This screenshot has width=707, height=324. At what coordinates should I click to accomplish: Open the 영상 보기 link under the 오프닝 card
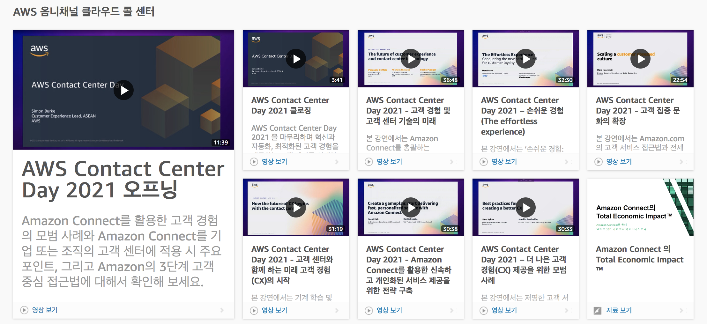click(x=45, y=310)
